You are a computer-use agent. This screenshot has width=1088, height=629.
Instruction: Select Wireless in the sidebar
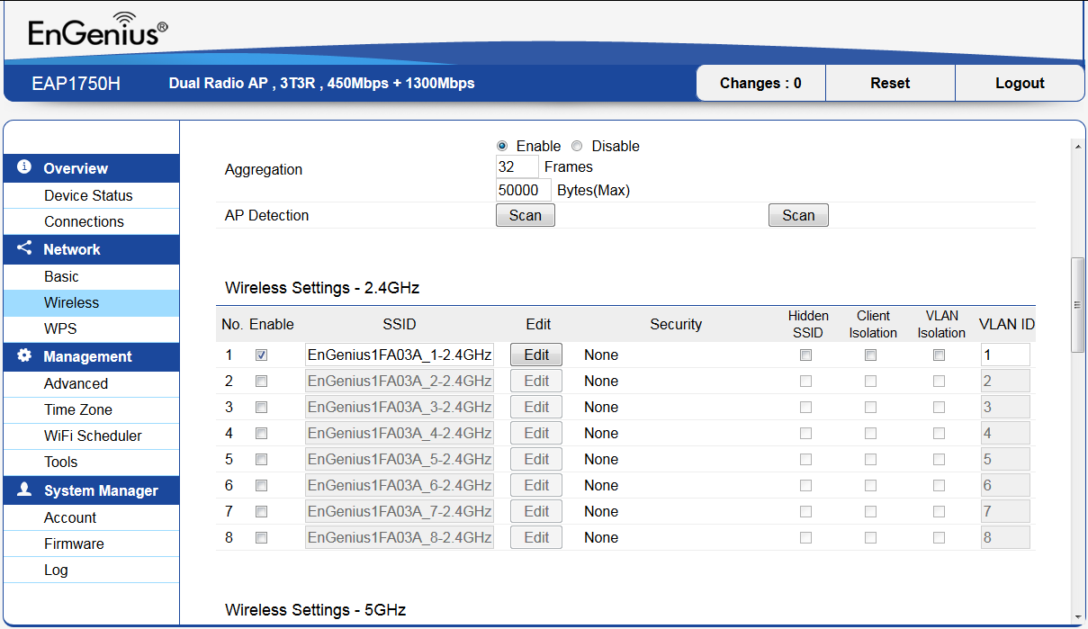coord(91,302)
